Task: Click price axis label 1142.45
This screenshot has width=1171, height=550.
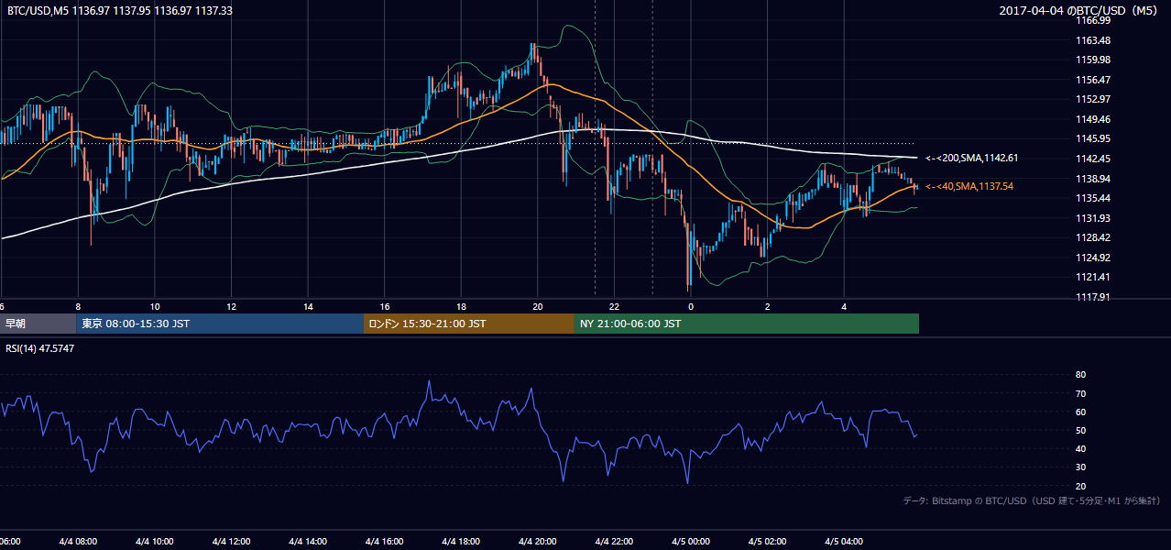Action: 1093,159
